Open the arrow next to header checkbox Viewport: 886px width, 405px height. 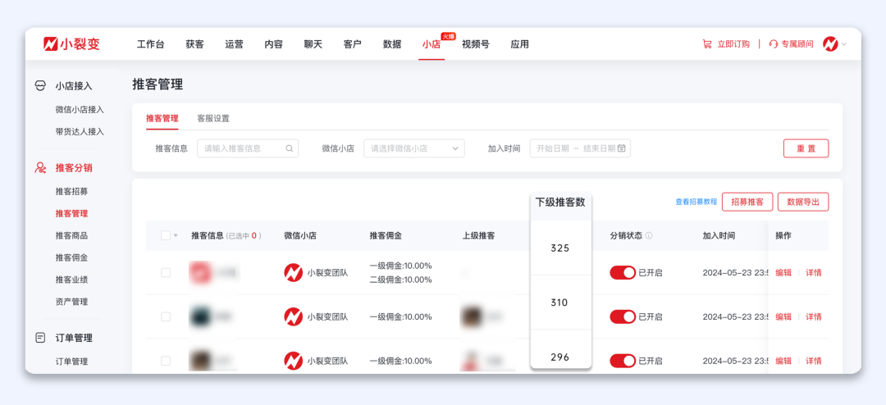(x=176, y=236)
